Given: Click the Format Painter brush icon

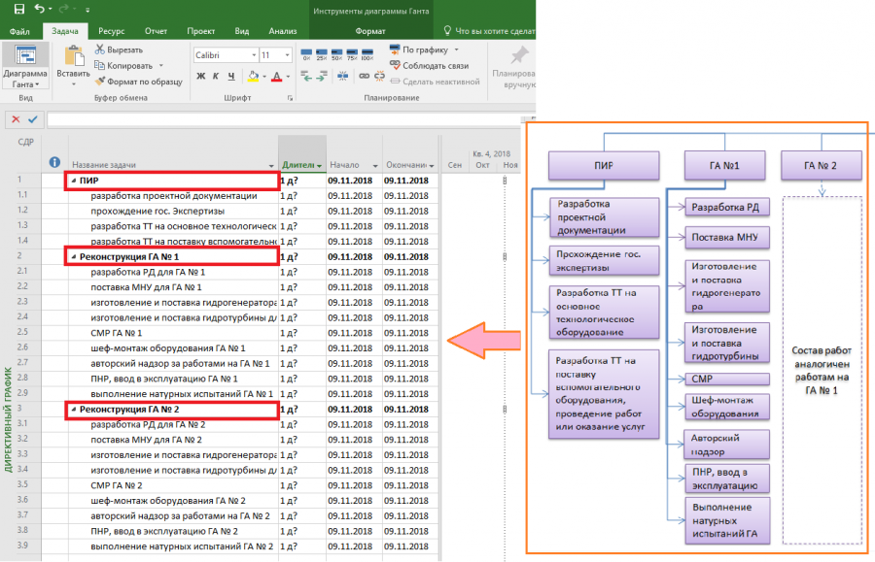Looking at the screenshot, I should tap(100, 82).
